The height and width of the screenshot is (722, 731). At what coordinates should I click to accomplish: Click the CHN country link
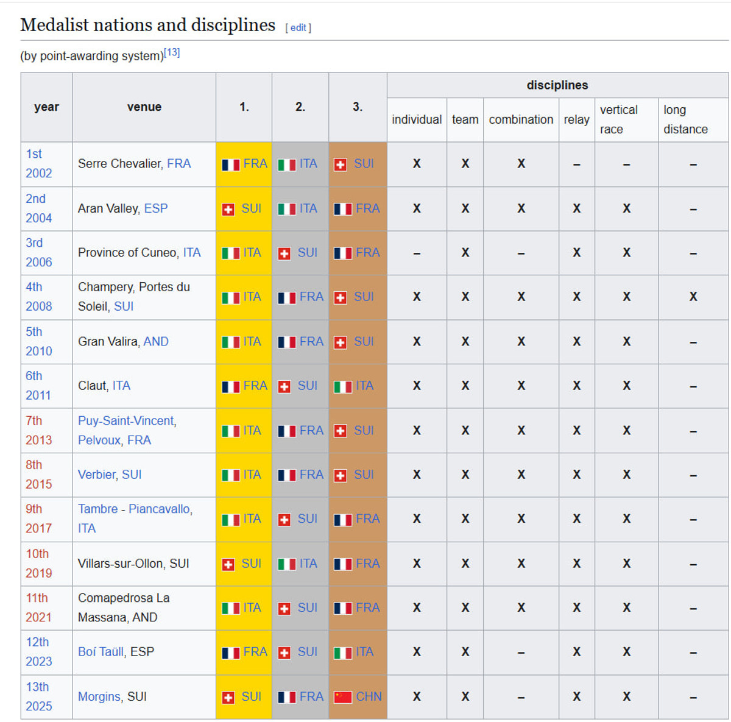pos(369,696)
